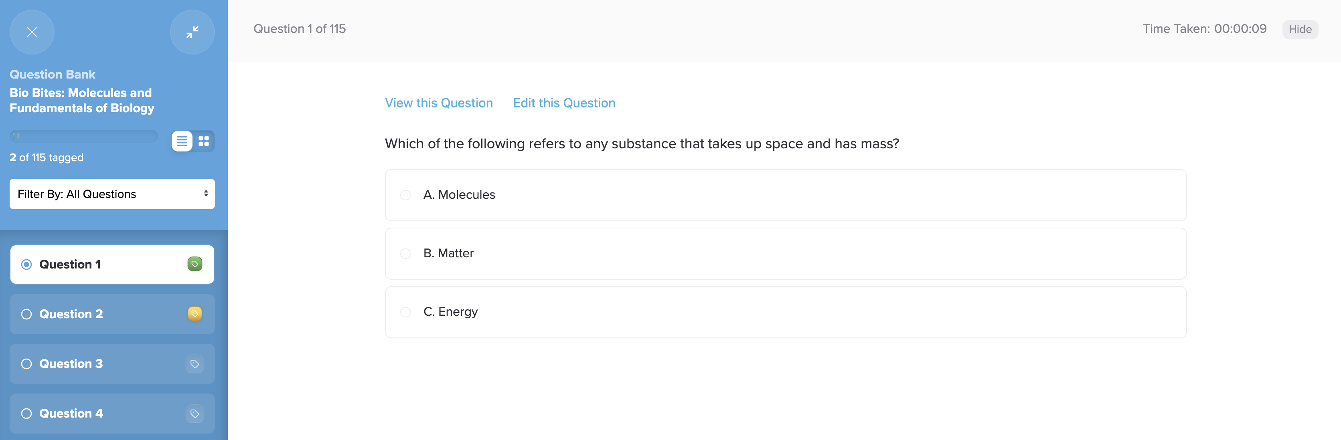The image size is (1341, 440).
Task: Switch to grid view icon
Action: coord(204,141)
